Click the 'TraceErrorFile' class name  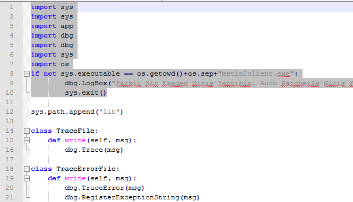coord(86,169)
